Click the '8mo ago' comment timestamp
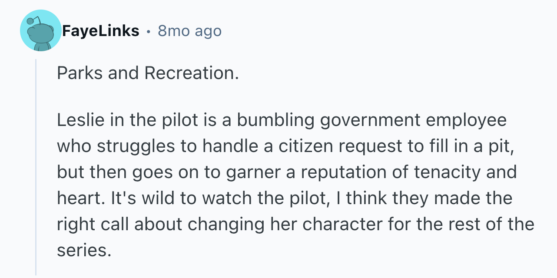The width and height of the screenshot is (557, 278). 189,31
